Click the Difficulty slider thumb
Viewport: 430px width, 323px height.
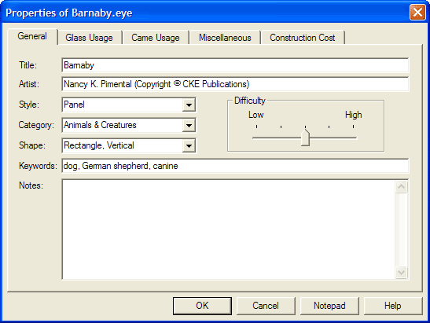[x=305, y=137]
